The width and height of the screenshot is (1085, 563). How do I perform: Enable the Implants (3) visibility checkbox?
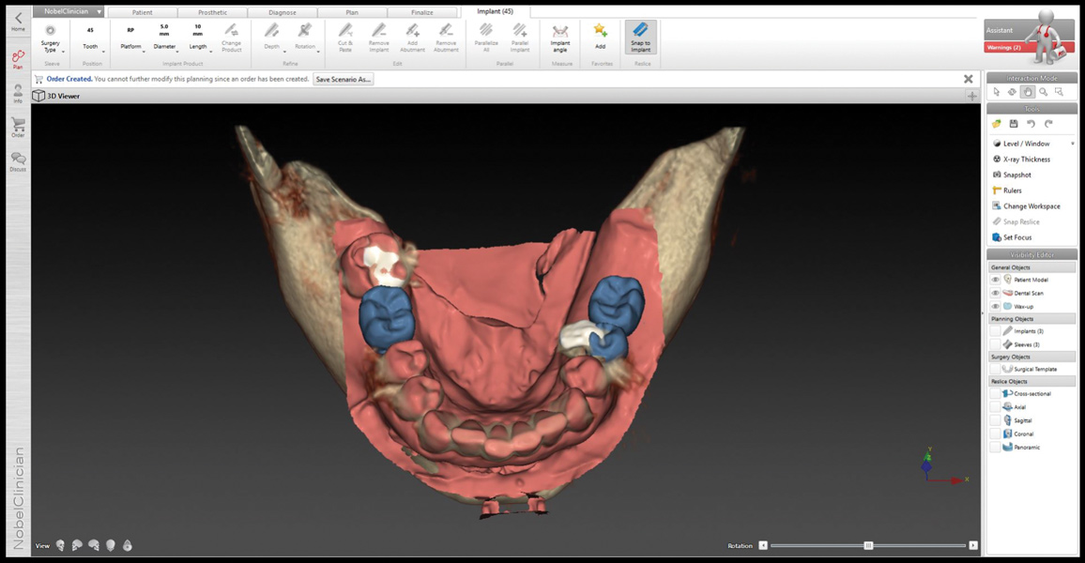tap(996, 331)
